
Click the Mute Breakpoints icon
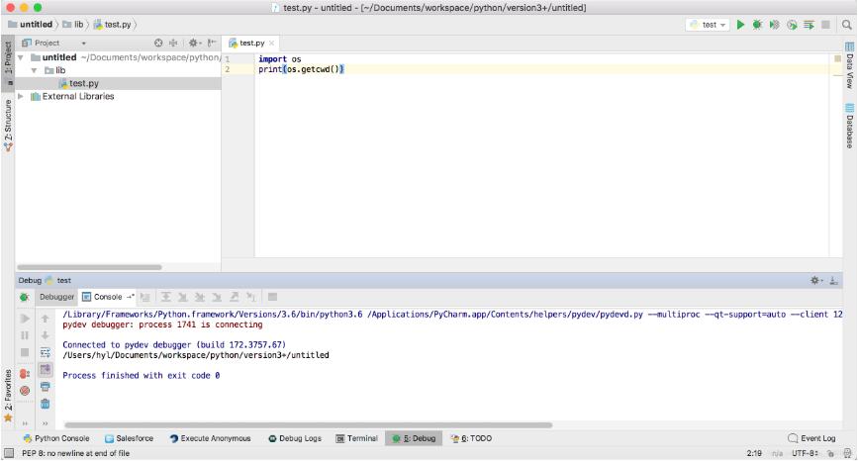pyautogui.click(x=25, y=391)
